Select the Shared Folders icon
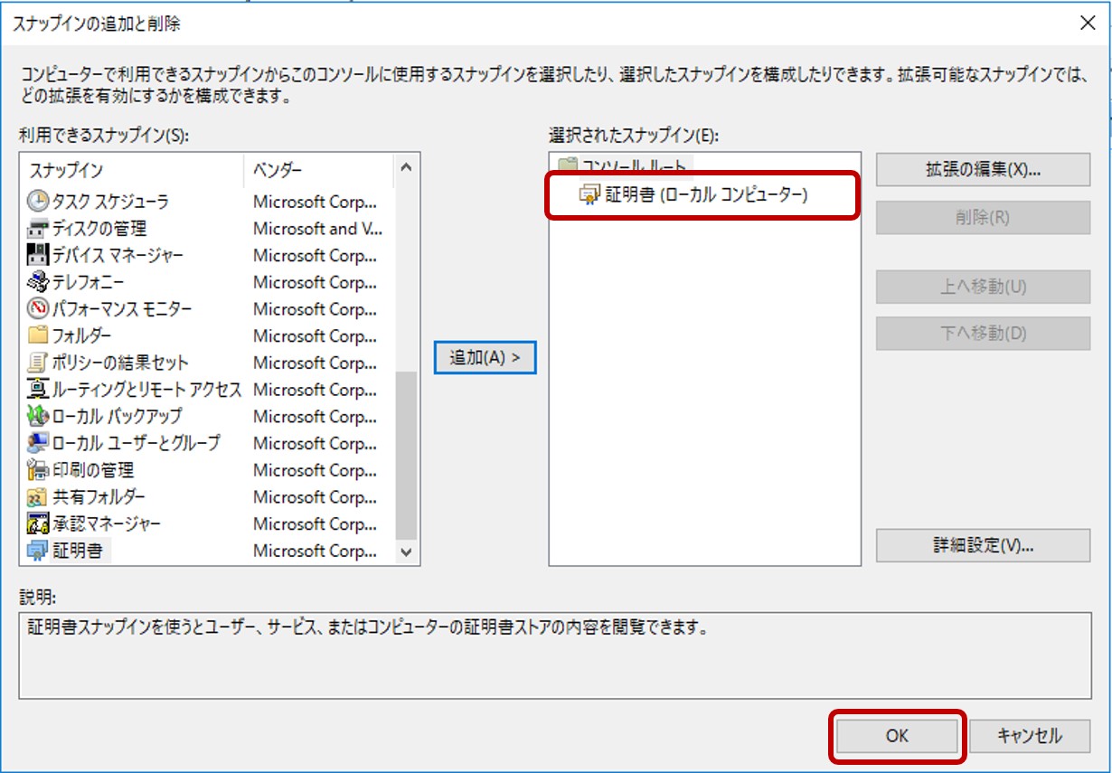 (x=38, y=497)
